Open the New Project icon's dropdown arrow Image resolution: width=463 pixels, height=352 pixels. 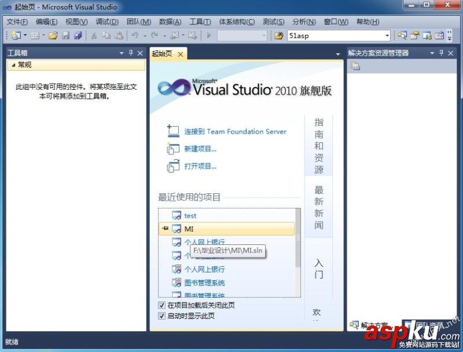click(25, 35)
